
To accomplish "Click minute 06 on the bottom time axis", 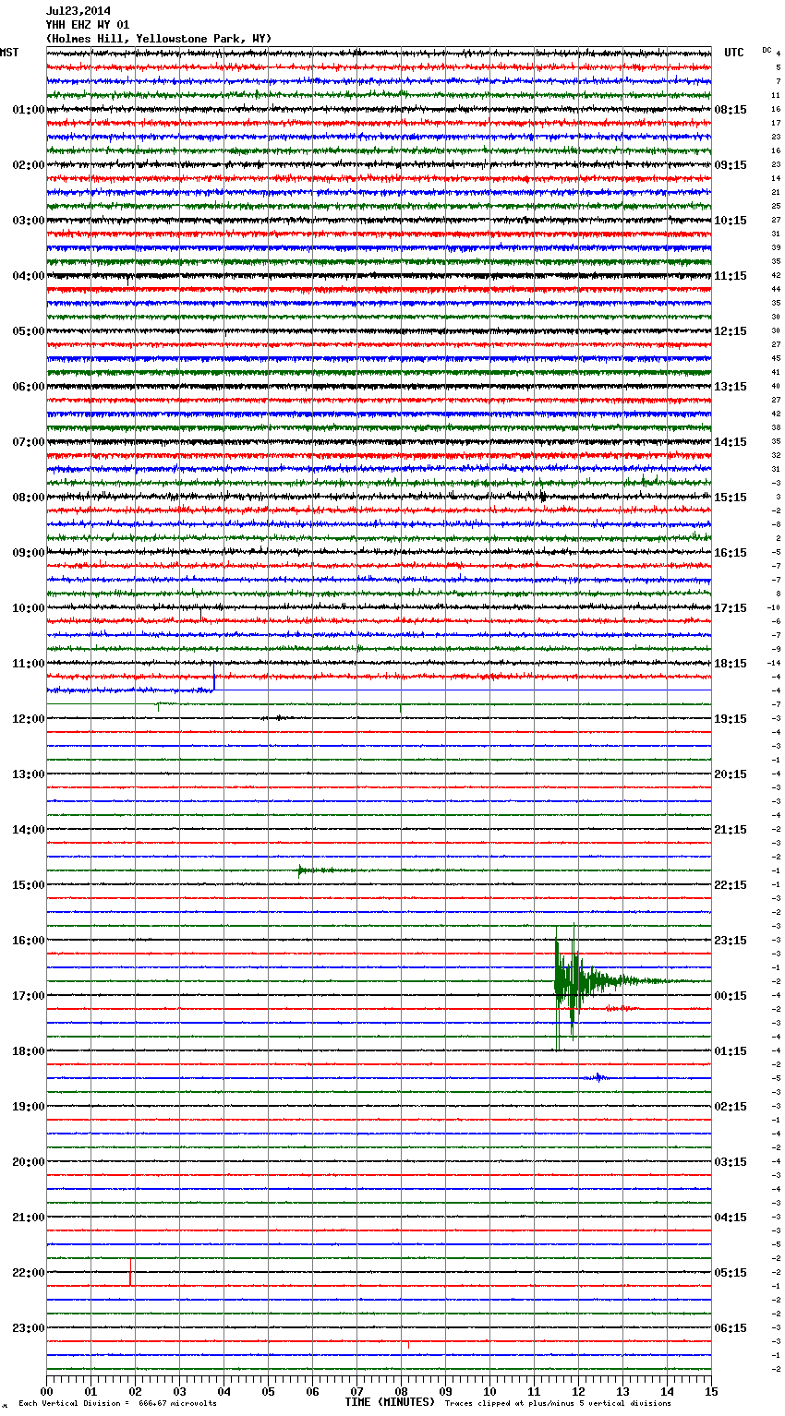I will 312,1391.
